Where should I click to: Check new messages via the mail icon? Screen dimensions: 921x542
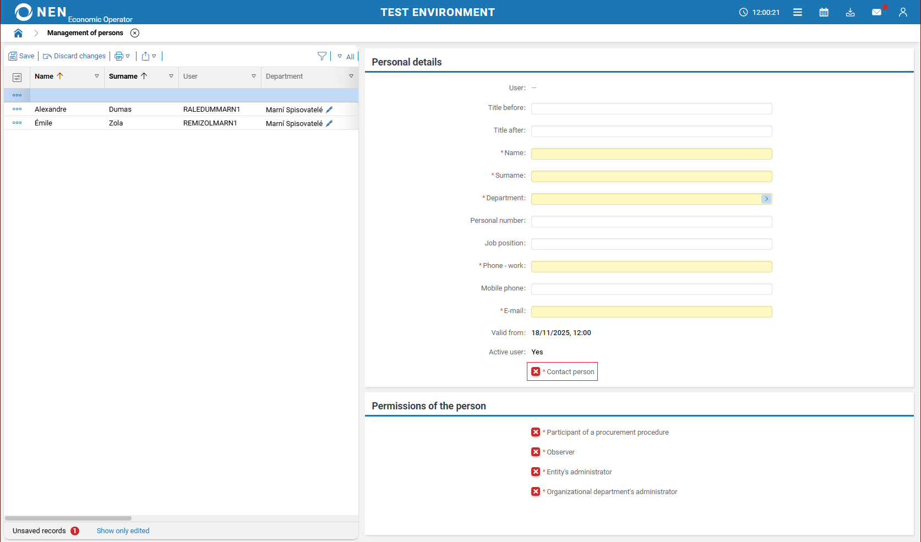point(876,12)
